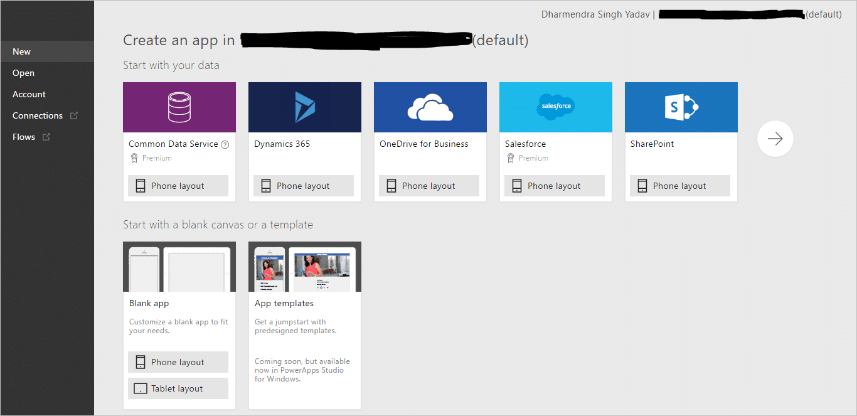Choose Phone layout for OneDrive for Business

tap(429, 186)
